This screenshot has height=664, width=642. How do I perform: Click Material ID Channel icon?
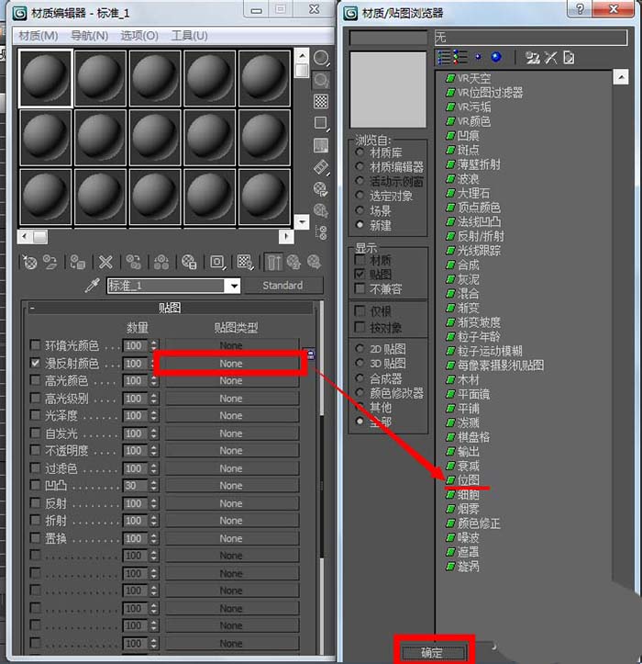[217, 262]
